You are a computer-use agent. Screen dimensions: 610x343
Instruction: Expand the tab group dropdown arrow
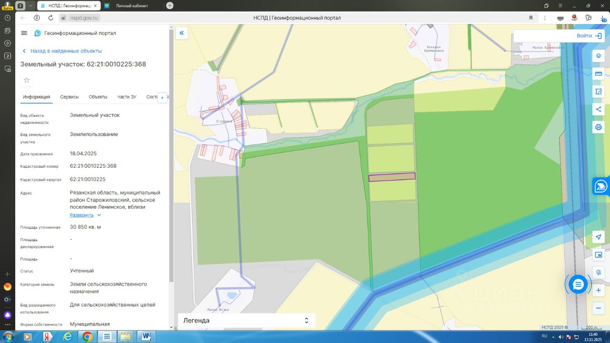[31, 6]
